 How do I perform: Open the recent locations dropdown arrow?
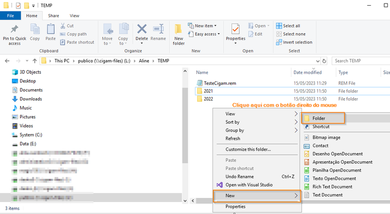pyautogui.click(x=27, y=61)
